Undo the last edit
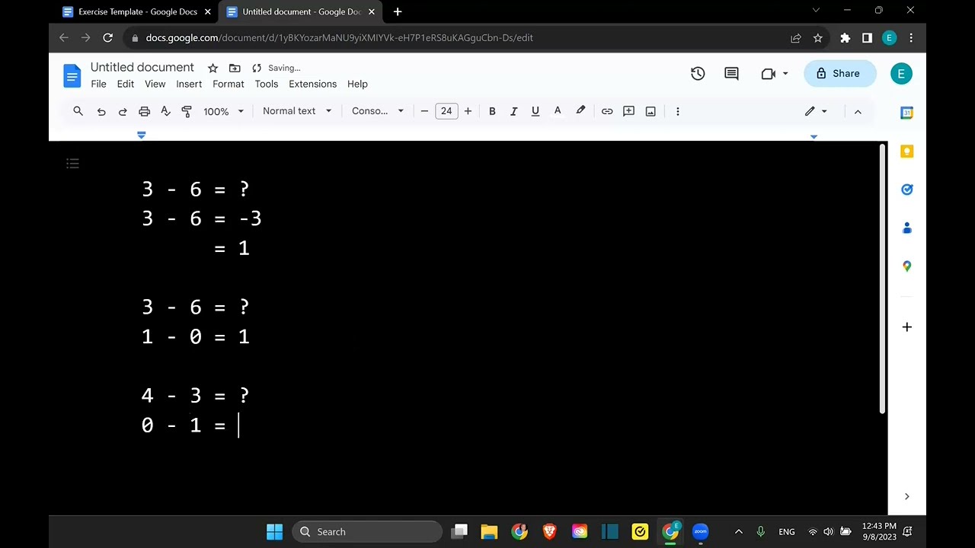 click(101, 111)
